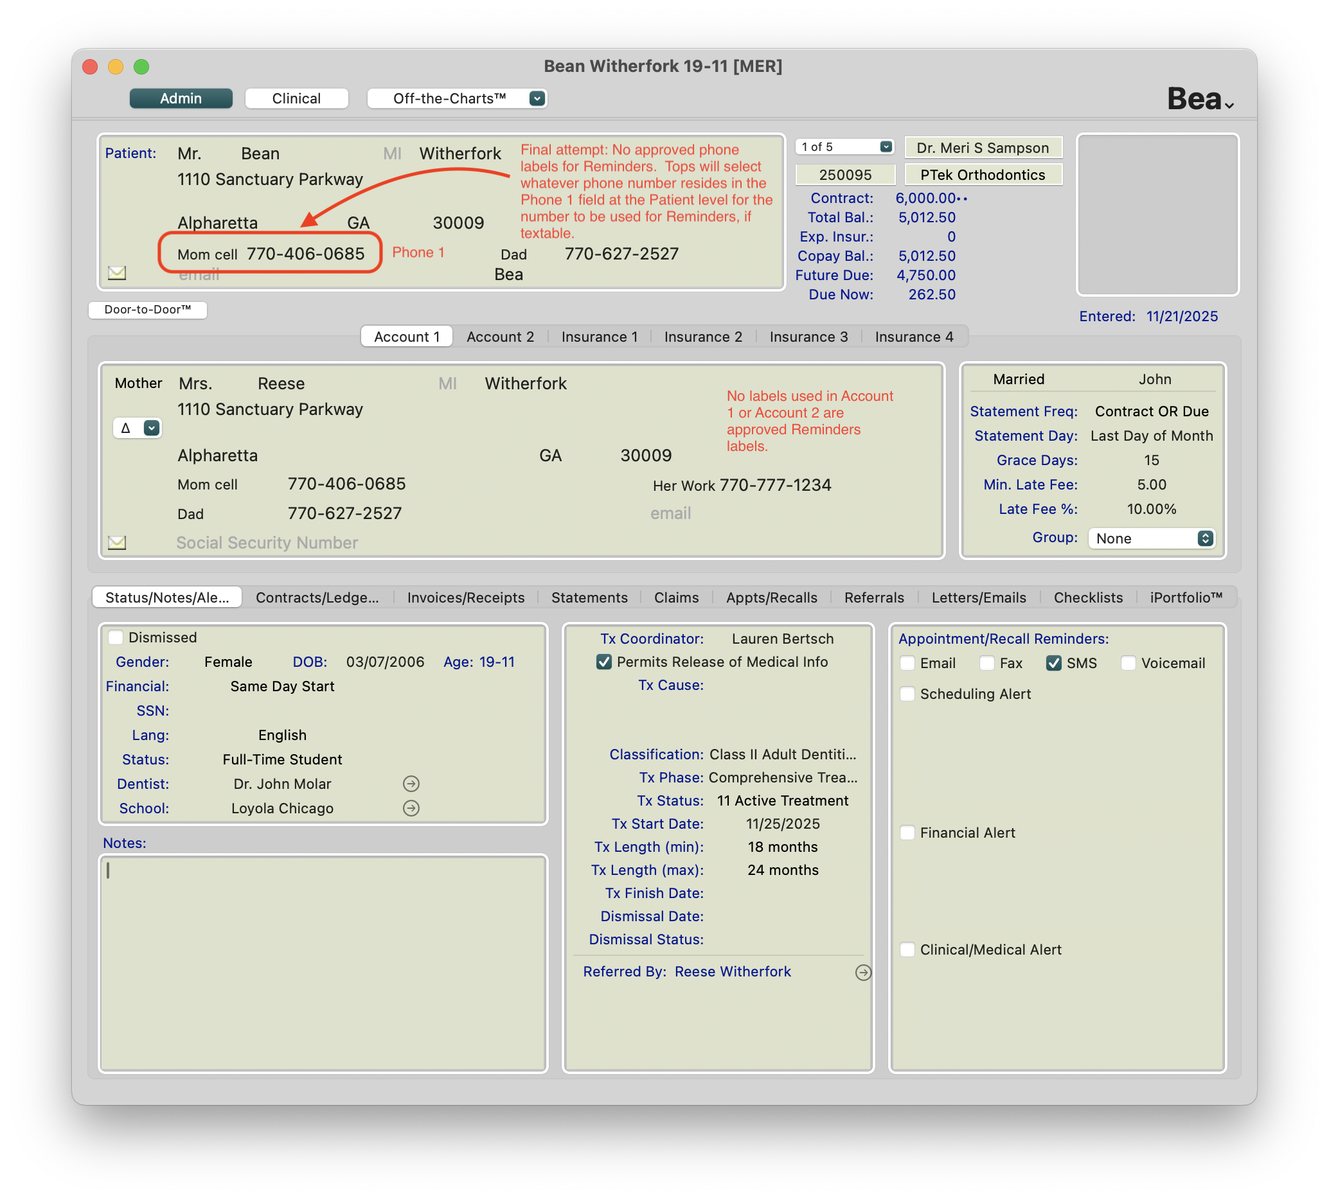Click the Bea chevron at top right
Image resolution: width=1329 pixels, height=1200 pixels.
[x=1229, y=105]
